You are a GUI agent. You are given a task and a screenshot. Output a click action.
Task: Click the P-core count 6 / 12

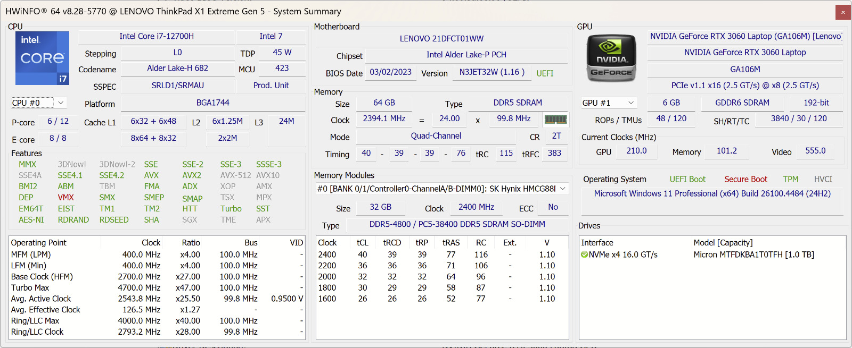tap(58, 121)
